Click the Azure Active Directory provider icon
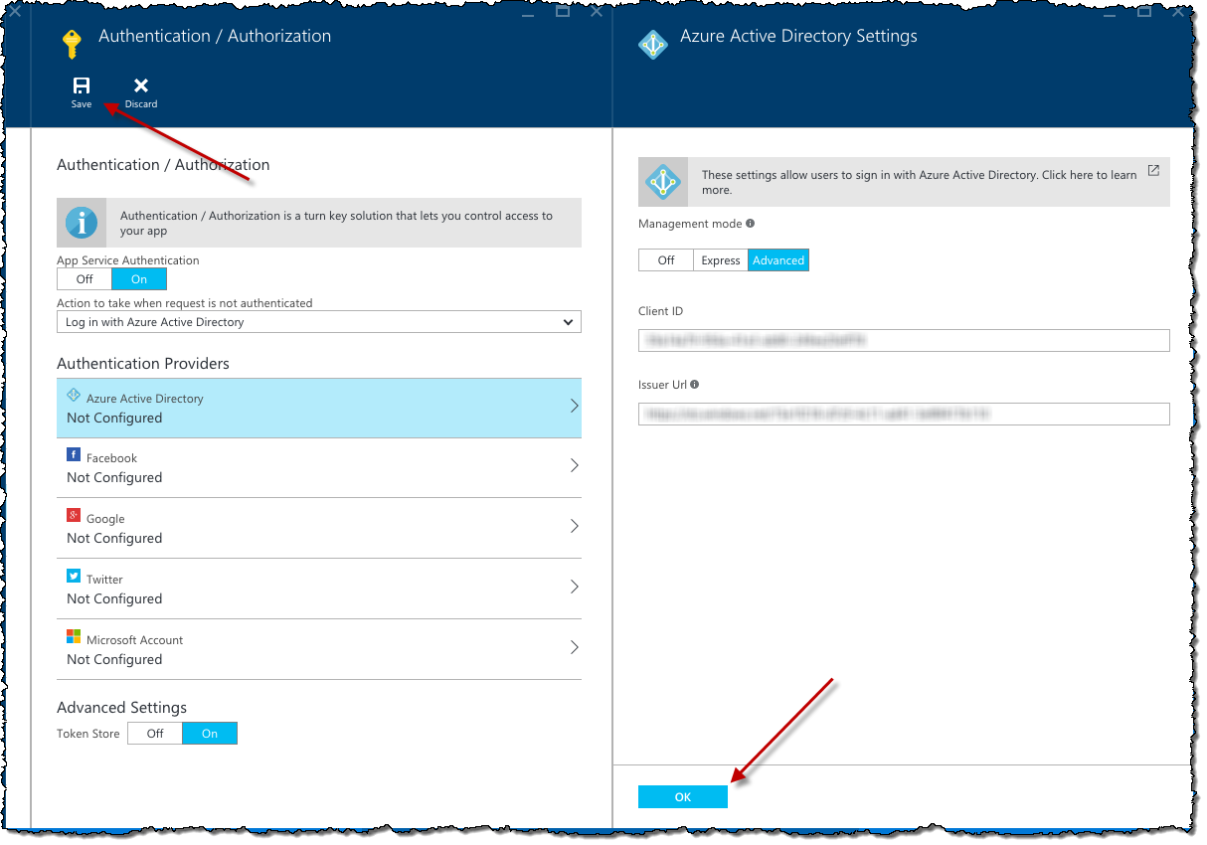1207x845 pixels. point(74,395)
